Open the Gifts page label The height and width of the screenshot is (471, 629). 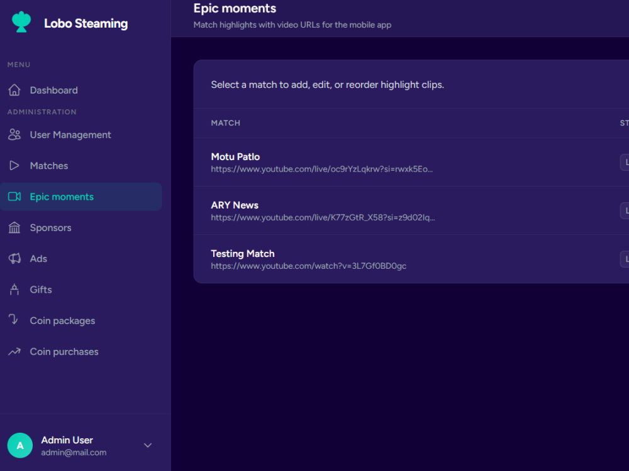[x=41, y=290]
